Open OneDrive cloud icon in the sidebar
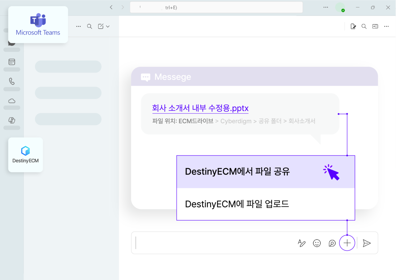 click(11, 101)
